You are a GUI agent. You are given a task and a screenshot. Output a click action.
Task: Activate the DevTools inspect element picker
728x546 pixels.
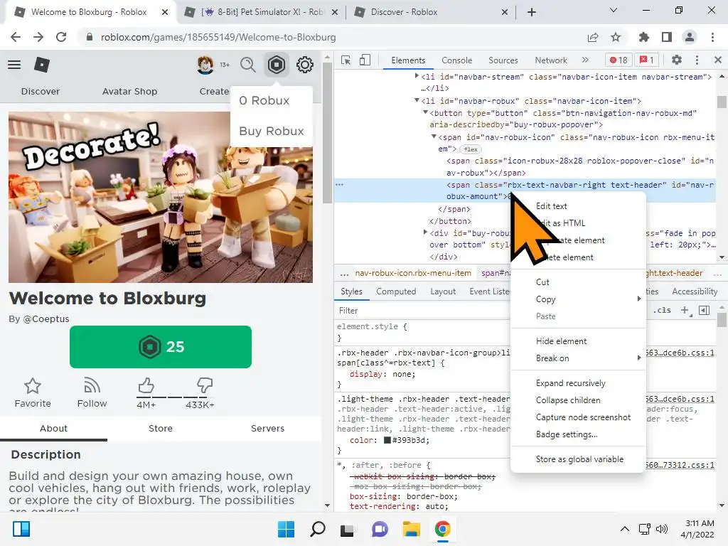[346, 60]
